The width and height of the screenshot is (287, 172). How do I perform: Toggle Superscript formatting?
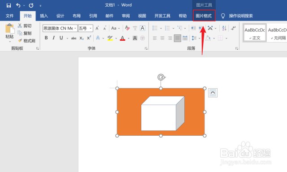(x=89, y=38)
